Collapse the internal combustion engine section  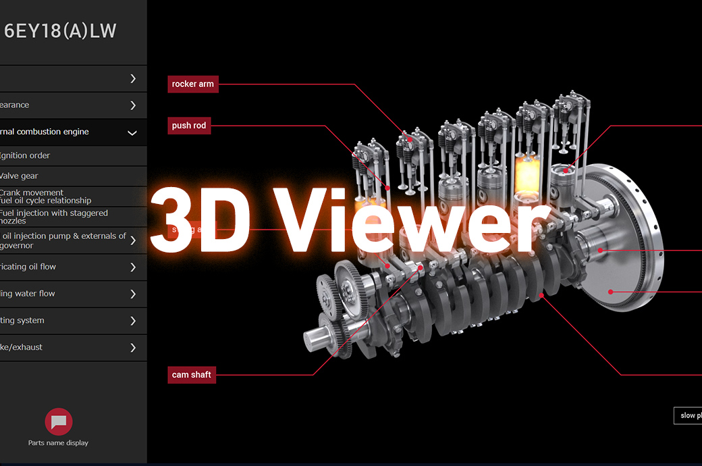(133, 132)
